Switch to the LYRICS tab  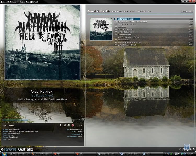pos(30,149)
